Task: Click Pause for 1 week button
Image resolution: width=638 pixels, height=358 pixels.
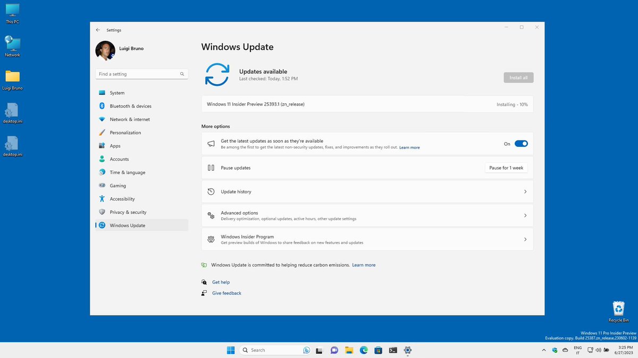Action: coord(506,168)
